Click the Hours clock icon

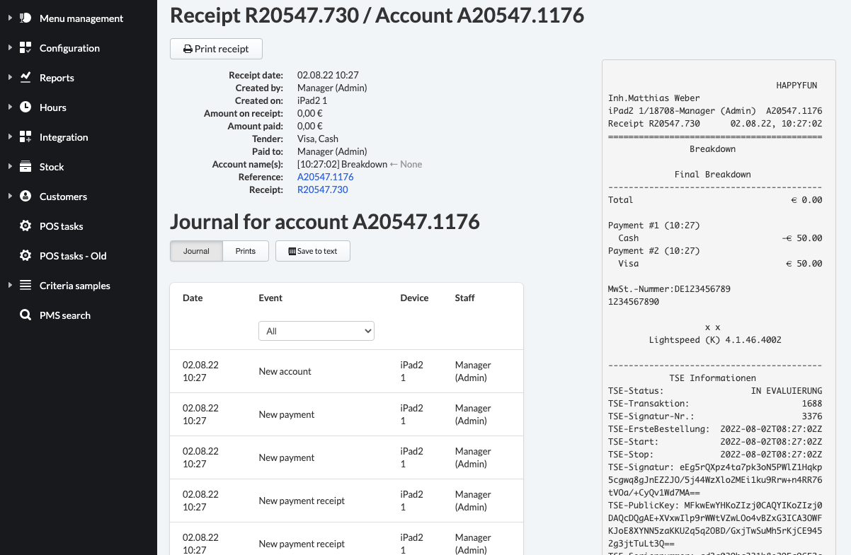[x=25, y=107]
